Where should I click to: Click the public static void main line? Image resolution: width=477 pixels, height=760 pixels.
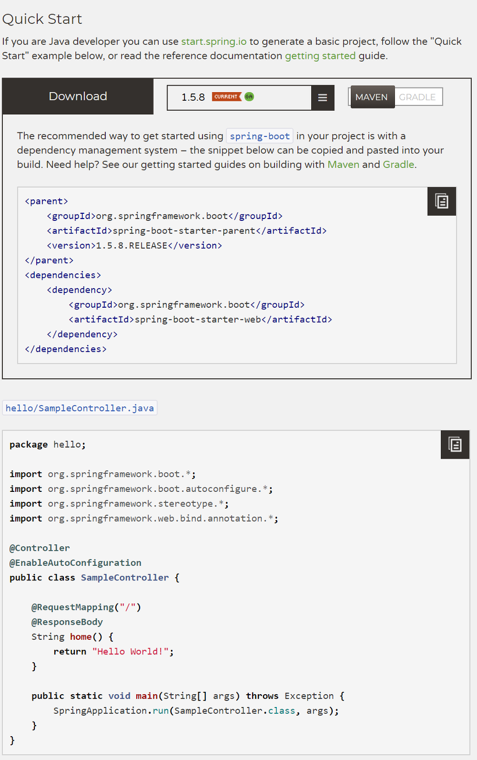[188, 696]
